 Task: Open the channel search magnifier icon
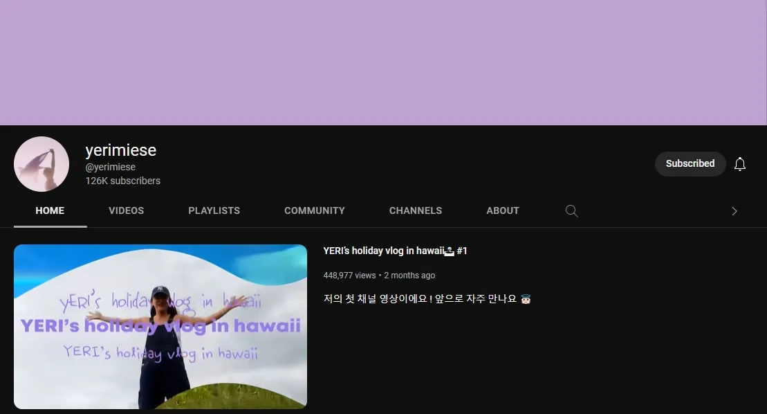571,211
